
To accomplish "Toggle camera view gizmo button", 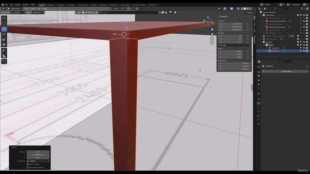I will [x=212, y=38].
